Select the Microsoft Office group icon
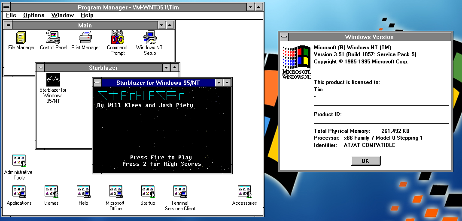The height and width of the screenshot is (221, 462). click(115, 192)
